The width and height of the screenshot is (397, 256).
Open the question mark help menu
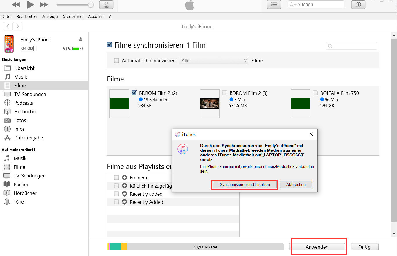coord(110,17)
